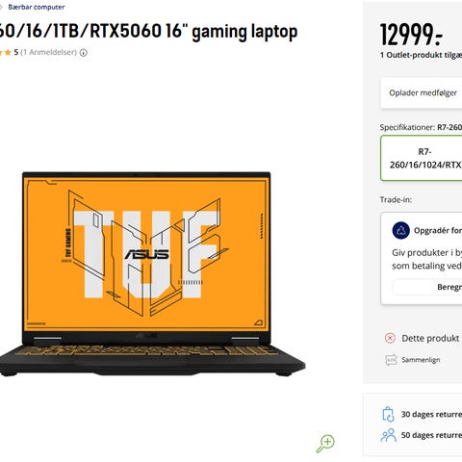Open the Bærbar computer breadcrumb link
Viewport: 462px width, 462px height.
tap(37, 7)
